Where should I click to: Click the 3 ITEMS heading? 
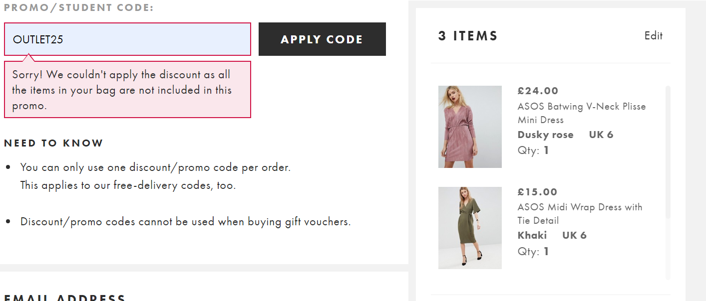click(x=468, y=36)
